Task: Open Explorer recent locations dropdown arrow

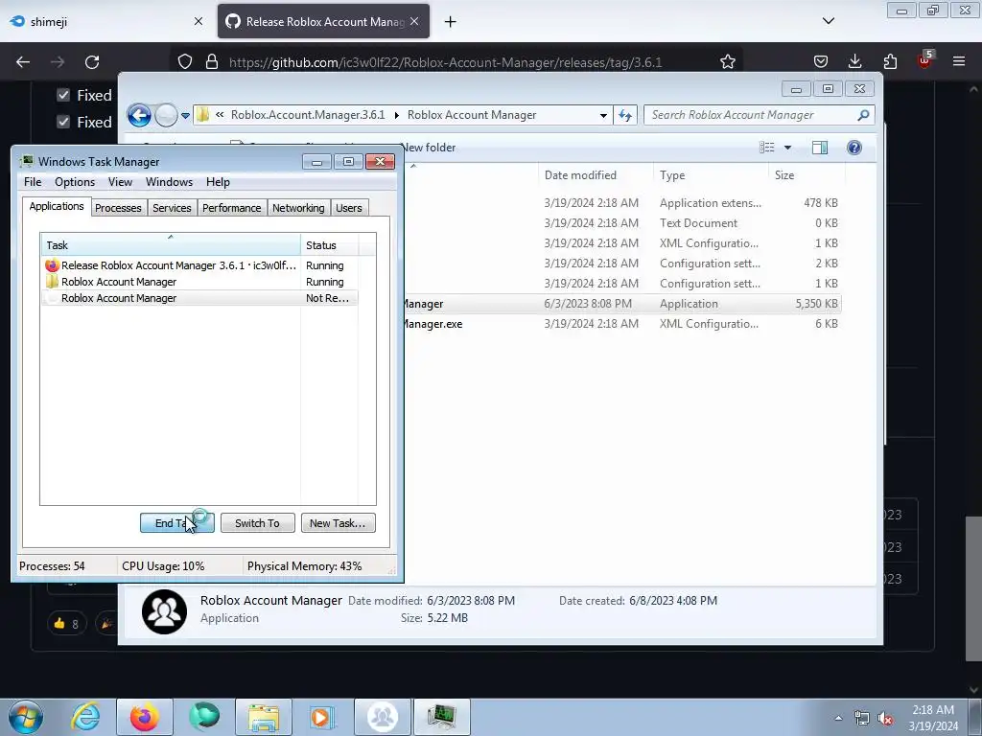Action: 185,116
